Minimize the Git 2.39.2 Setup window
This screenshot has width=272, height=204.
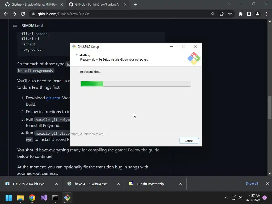tap(172, 46)
